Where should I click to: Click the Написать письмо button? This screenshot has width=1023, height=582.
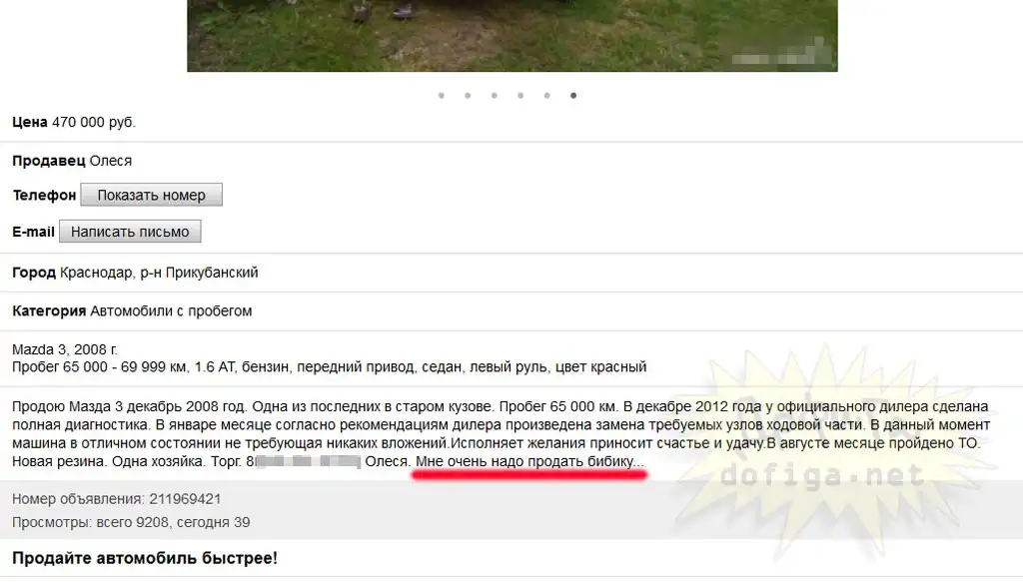click(130, 232)
